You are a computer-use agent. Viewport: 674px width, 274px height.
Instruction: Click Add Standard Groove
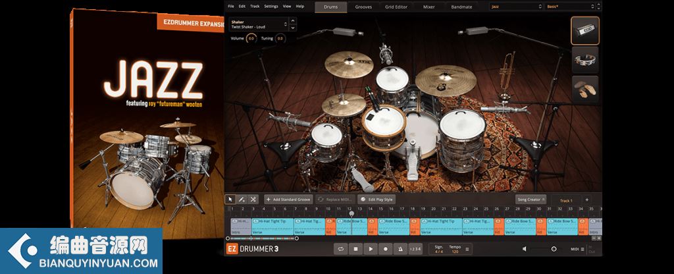pos(288,200)
